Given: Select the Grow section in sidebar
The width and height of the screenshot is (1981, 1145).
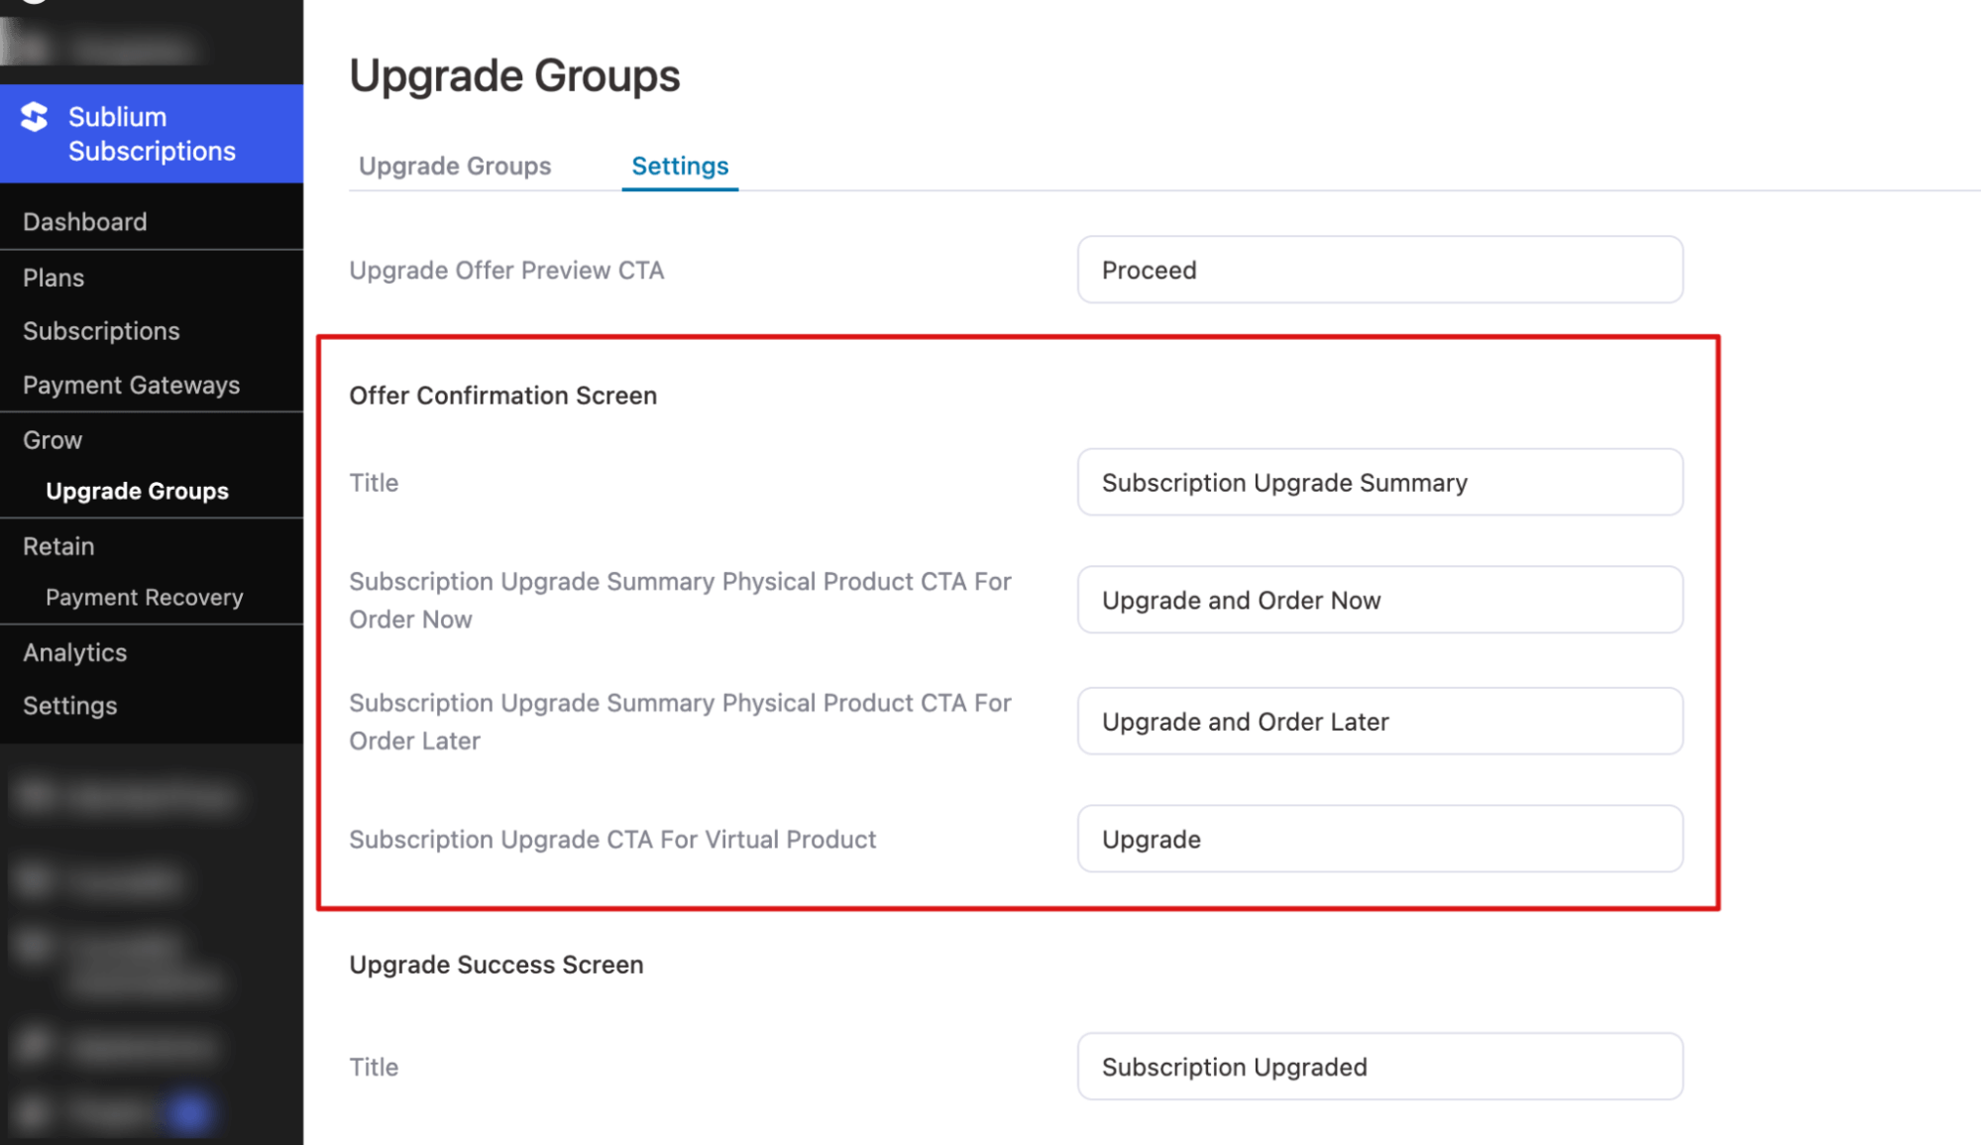Looking at the screenshot, I should tap(53, 440).
